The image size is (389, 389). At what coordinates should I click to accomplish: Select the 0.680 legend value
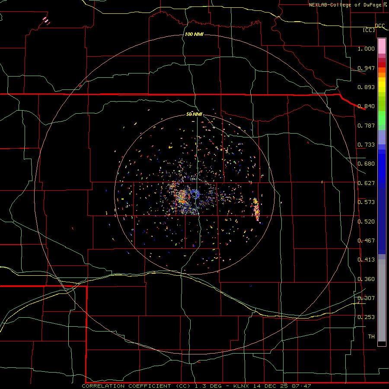coord(366,163)
